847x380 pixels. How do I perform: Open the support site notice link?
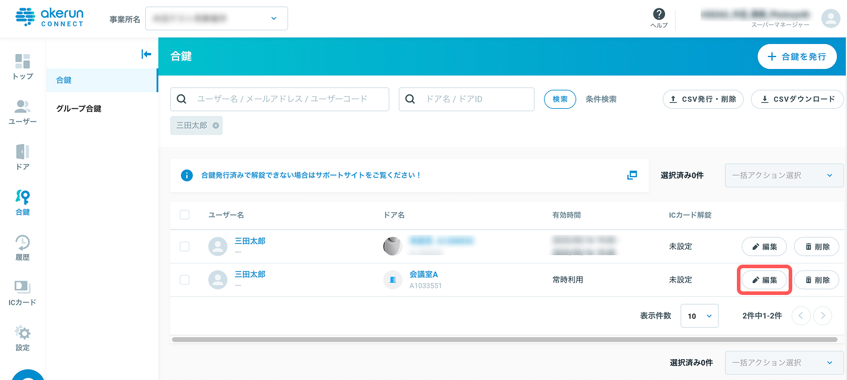tap(311, 175)
